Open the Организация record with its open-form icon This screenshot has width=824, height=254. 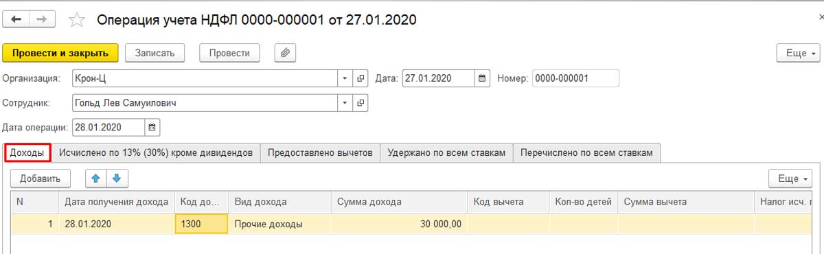click(361, 78)
